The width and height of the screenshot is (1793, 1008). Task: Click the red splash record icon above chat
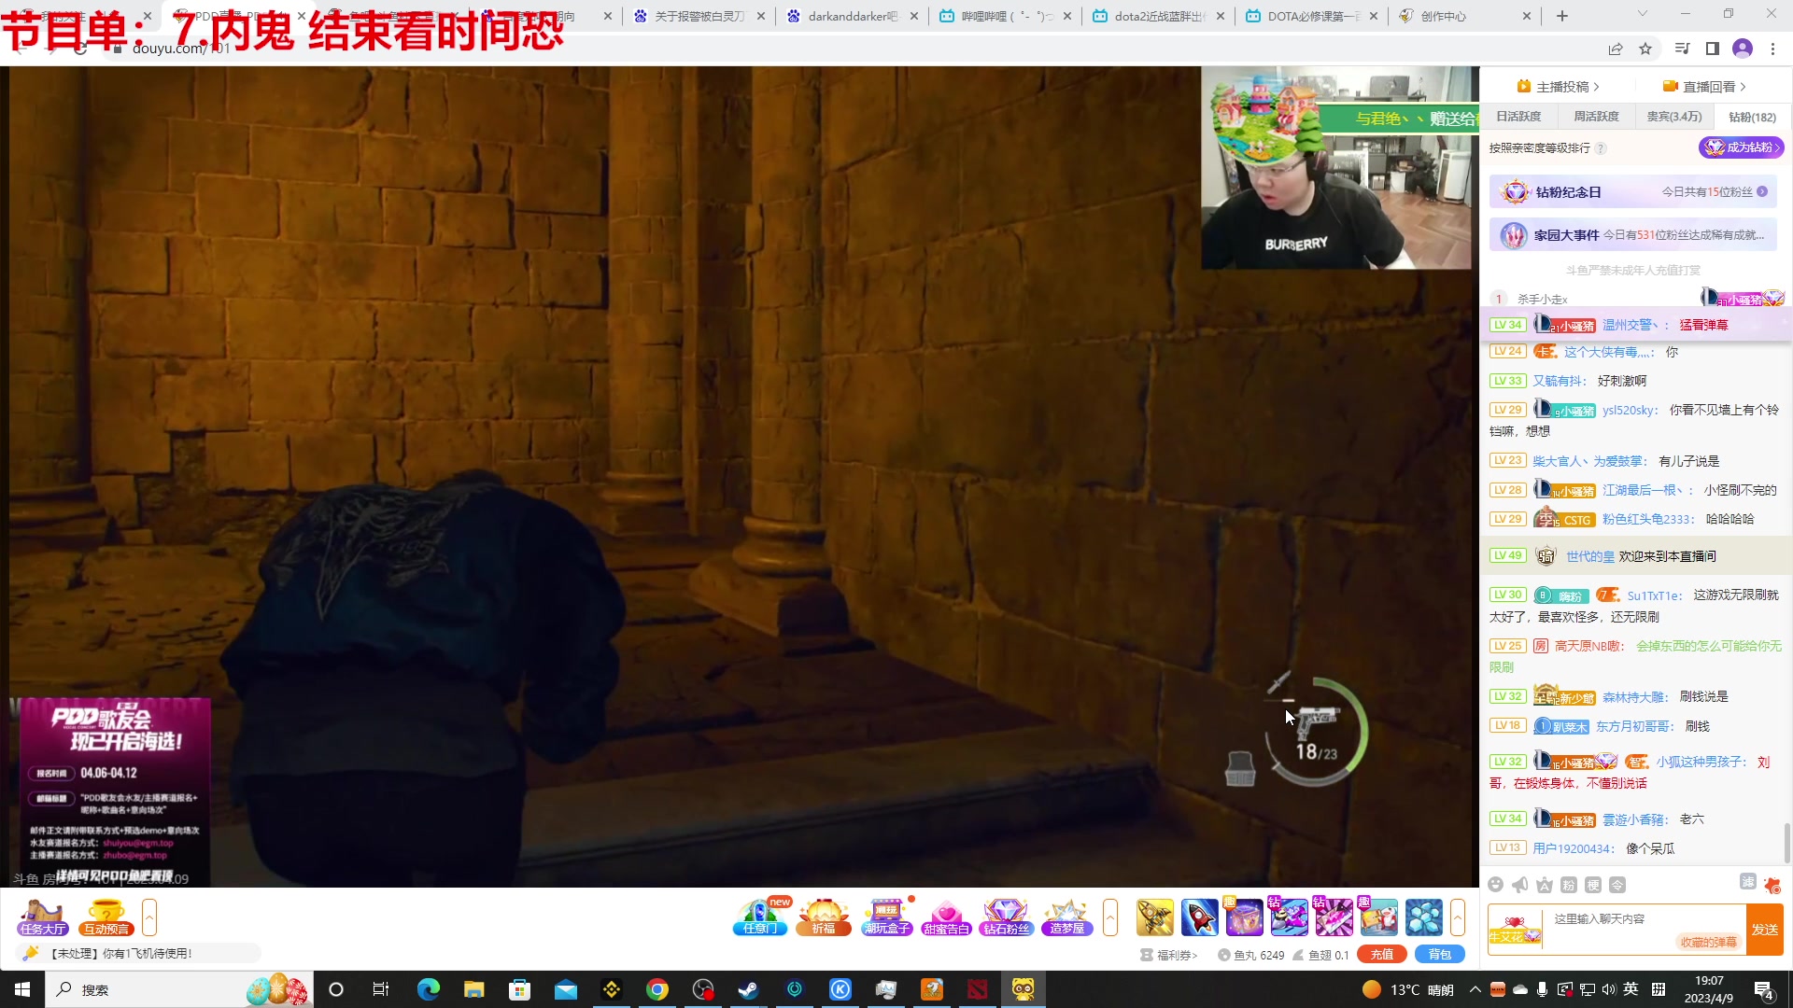coord(1772,885)
